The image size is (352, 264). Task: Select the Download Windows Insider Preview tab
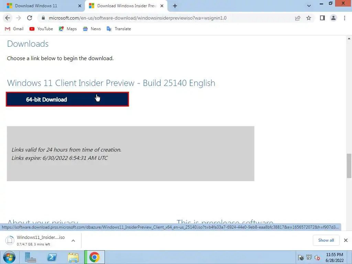click(x=126, y=6)
